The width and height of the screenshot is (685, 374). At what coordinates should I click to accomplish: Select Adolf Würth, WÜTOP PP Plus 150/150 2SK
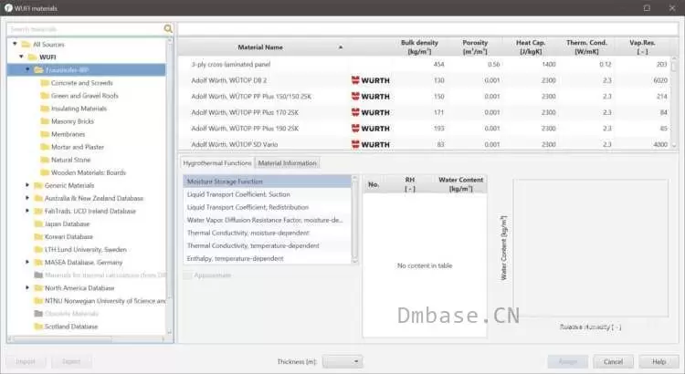pyautogui.click(x=425, y=97)
